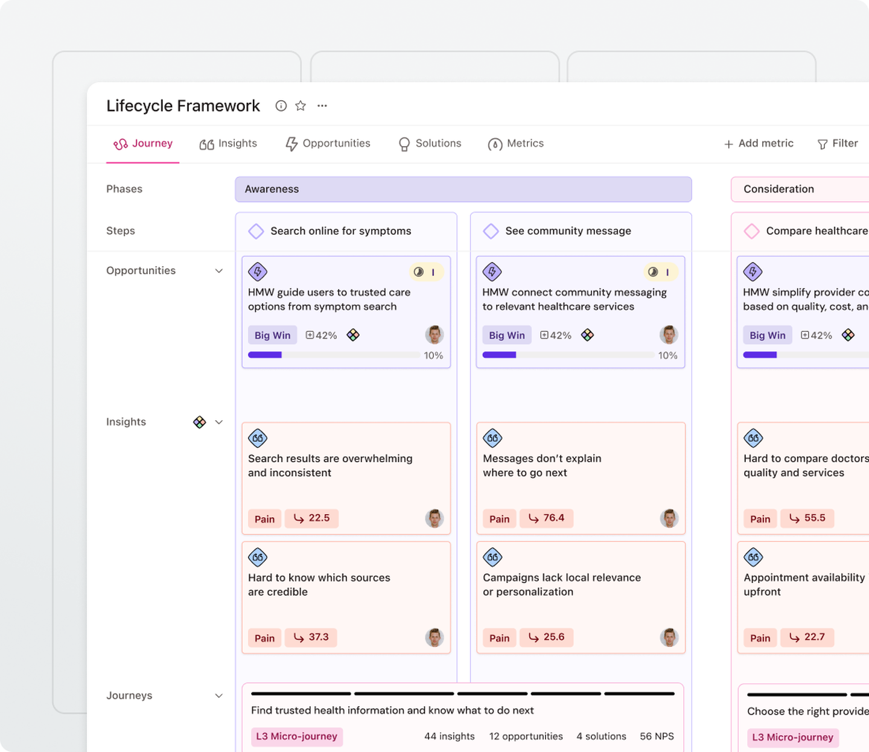
Task: Click the colored diamond icon next to Insights row label
Action: (x=200, y=422)
